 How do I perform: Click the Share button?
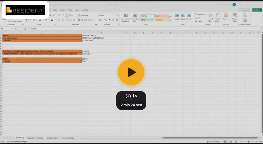pos(257,10)
